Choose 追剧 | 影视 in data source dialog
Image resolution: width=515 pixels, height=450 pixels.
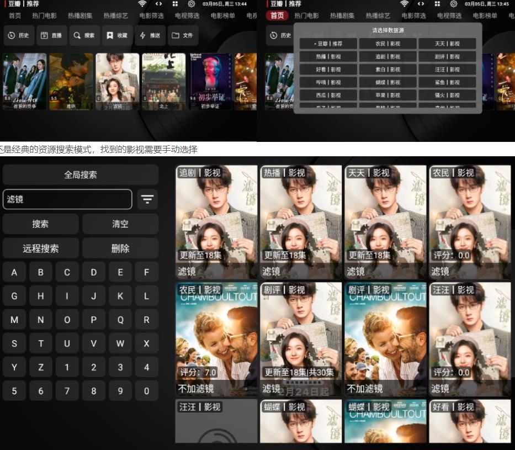click(388, 56)
